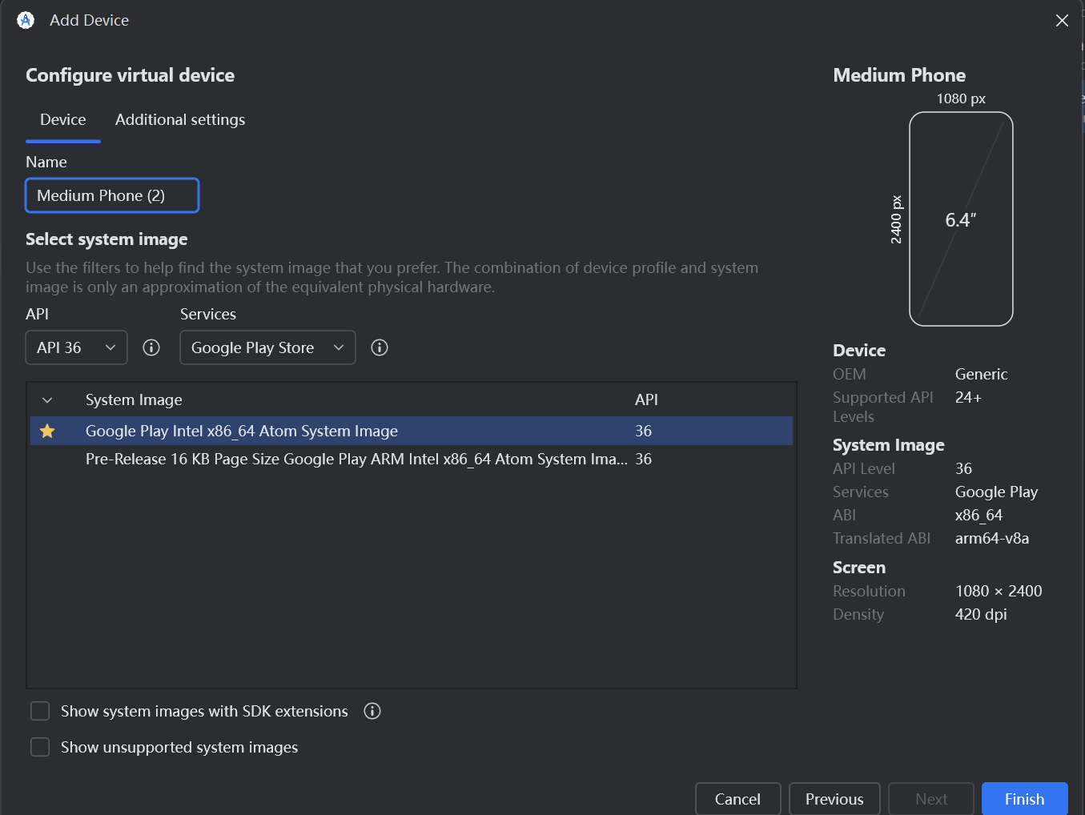
Task: Click the Android Studio logo icon
Action: [26, 20]
